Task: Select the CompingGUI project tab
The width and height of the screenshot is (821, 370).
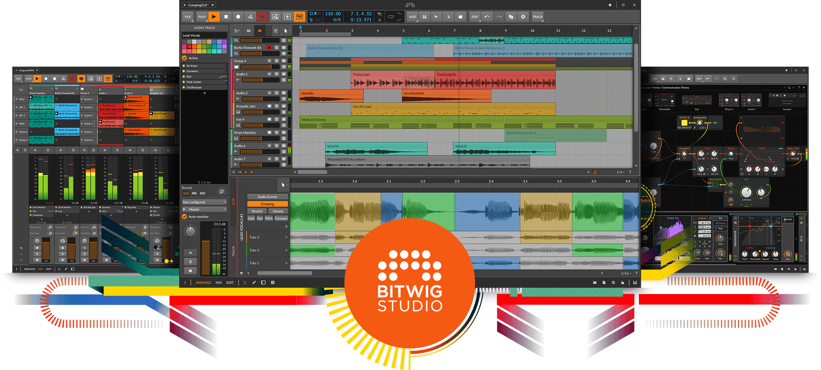Action: (198, 5)
